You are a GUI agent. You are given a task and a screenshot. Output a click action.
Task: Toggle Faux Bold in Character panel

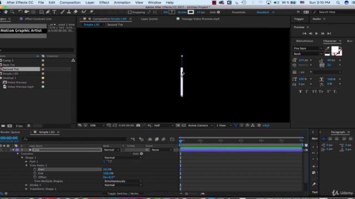click(x=301, y=91)
